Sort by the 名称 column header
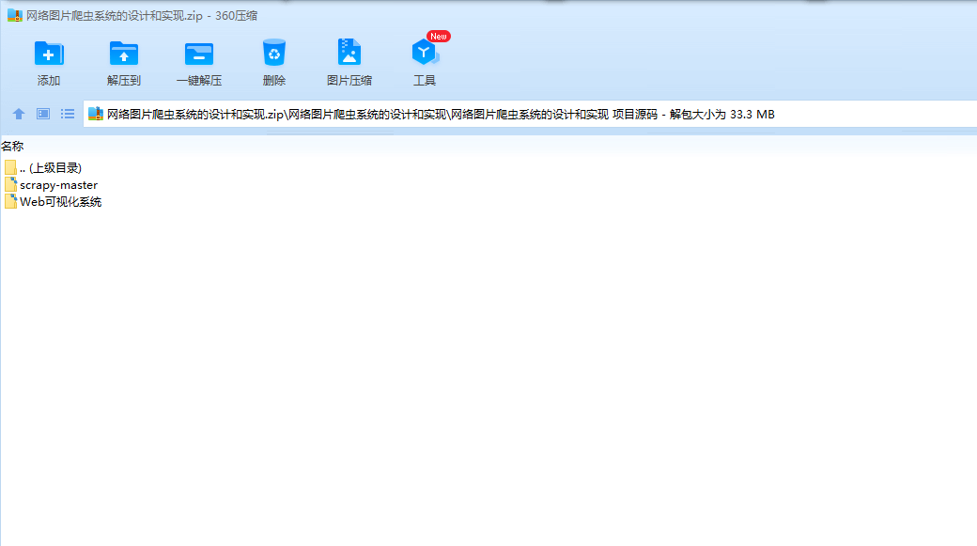Image resolution: width=977 pixels, height=546 pixels. point(12,147)
